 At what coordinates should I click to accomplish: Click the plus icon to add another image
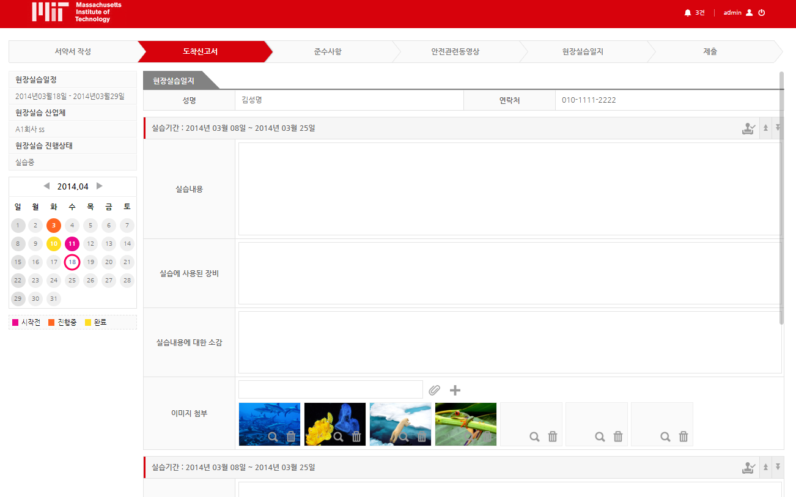pyautogui.click(x=455, y=389)
